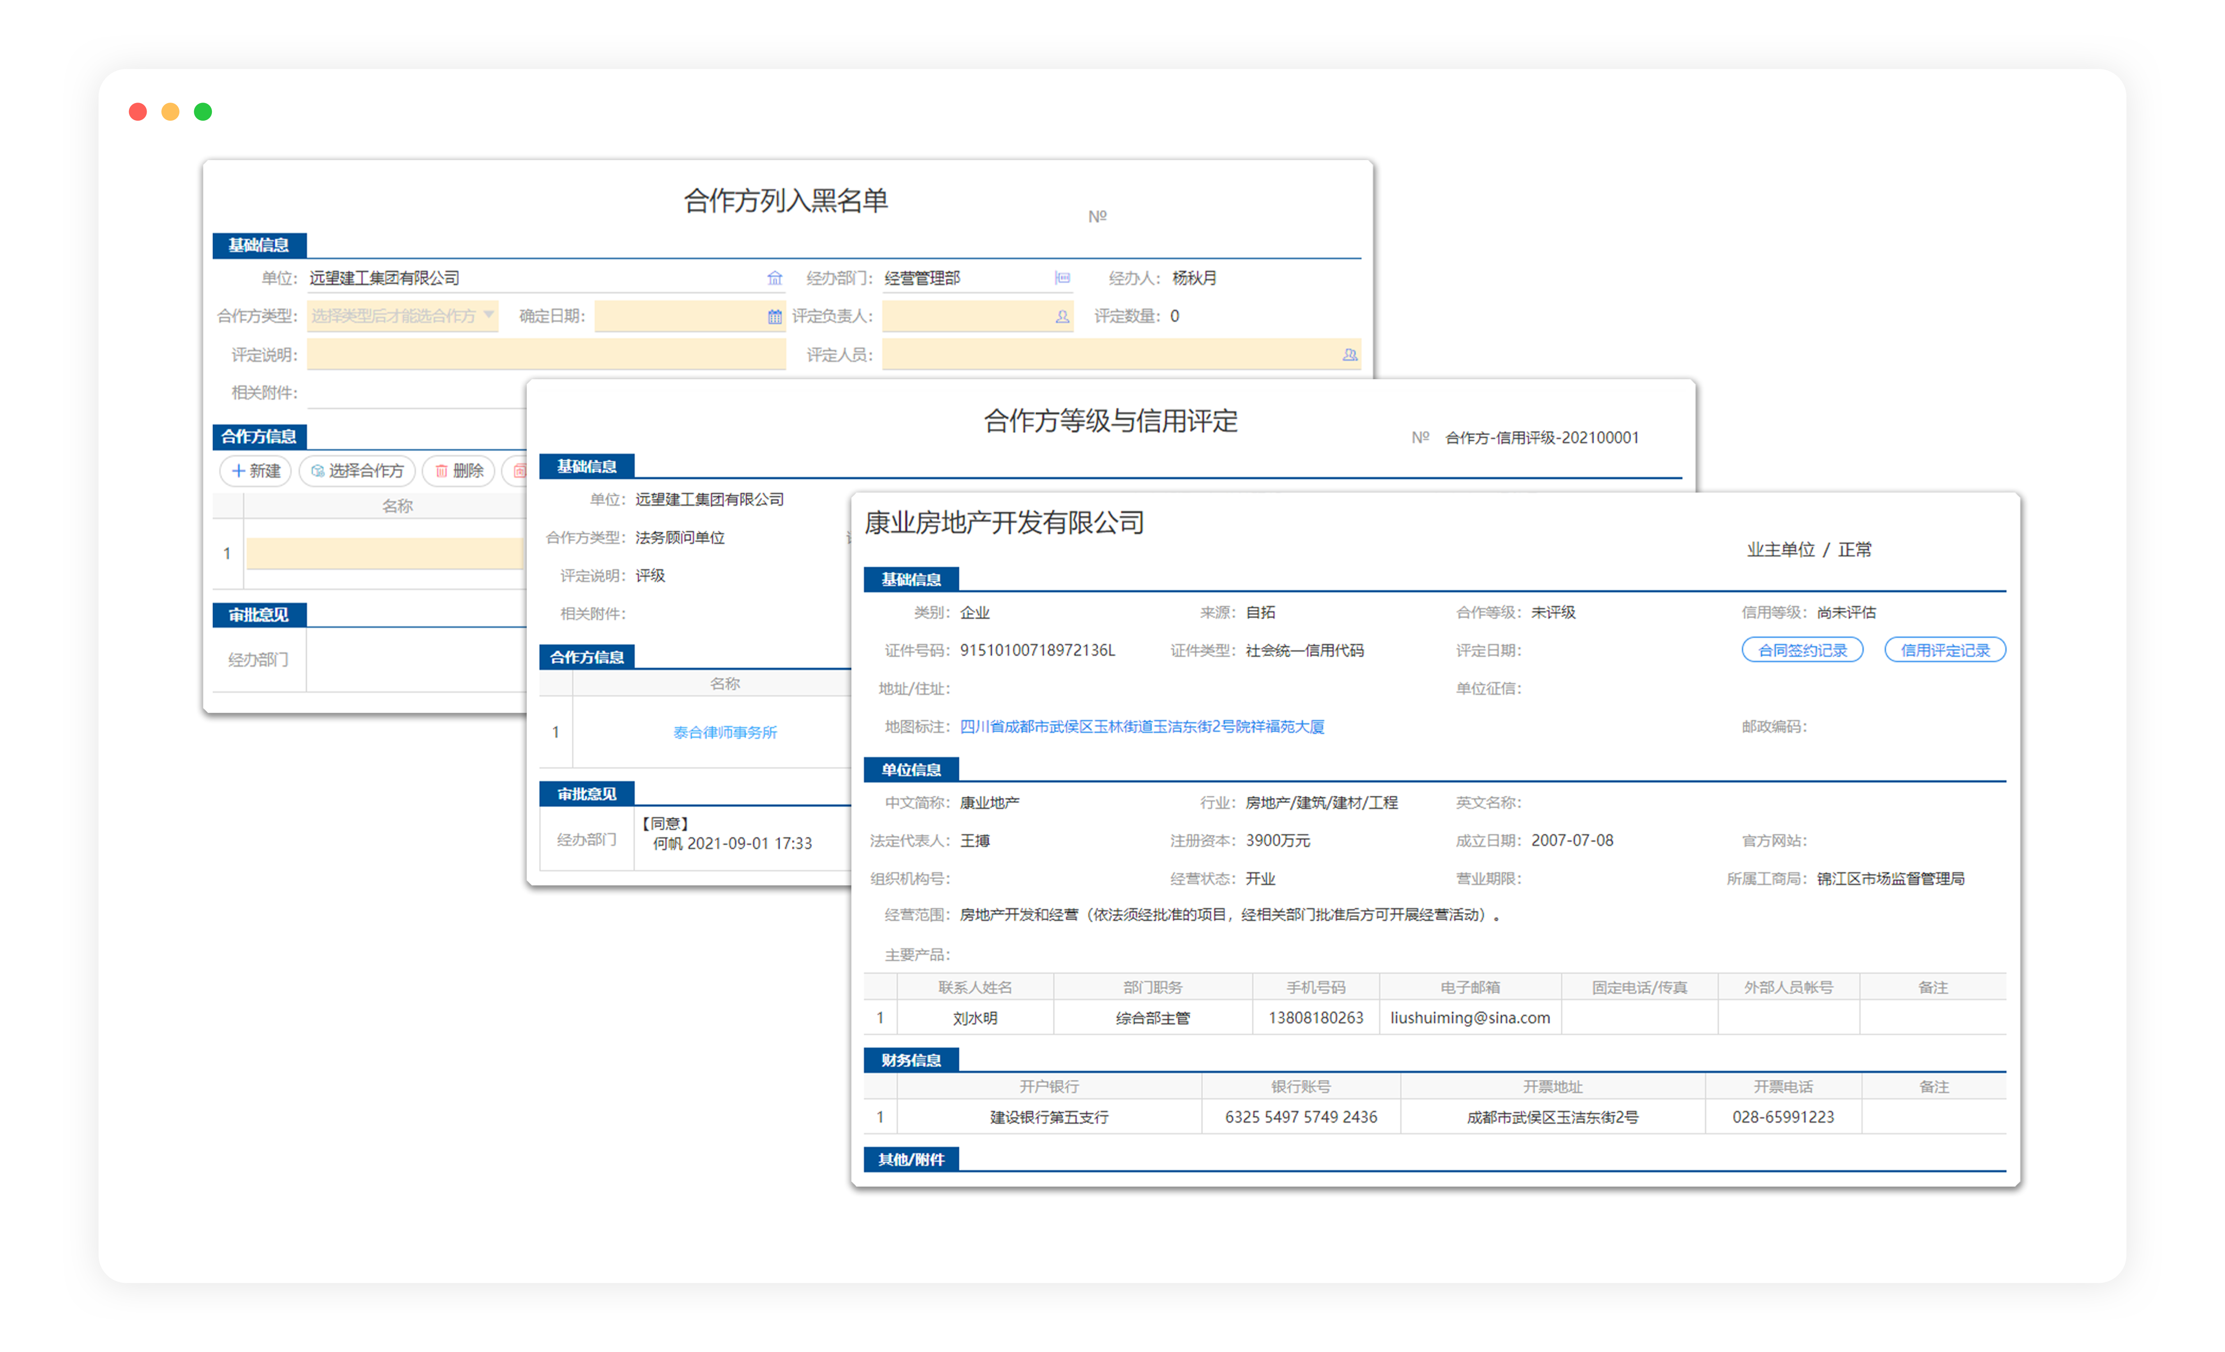The width and height of the screenshot is (2225, 1352).
Task: Open the 信用评定记录 button
Action: (1945, 650)
